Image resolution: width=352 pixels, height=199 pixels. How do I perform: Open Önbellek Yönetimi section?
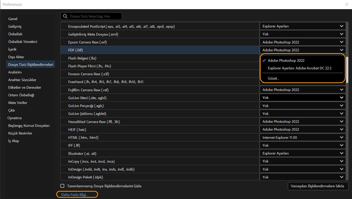click(x=23, y=42)
